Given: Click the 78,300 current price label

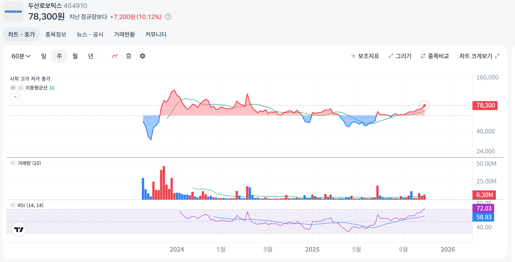Looking at the screenshot, I should [485, 105].
